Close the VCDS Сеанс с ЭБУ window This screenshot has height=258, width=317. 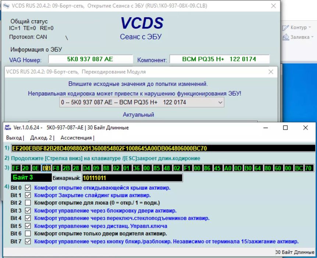(273, 6)
